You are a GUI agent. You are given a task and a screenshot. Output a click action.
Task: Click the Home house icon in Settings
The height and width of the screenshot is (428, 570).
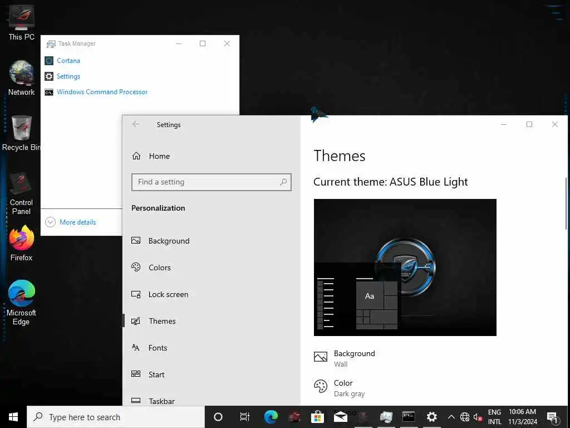point(136,156)
